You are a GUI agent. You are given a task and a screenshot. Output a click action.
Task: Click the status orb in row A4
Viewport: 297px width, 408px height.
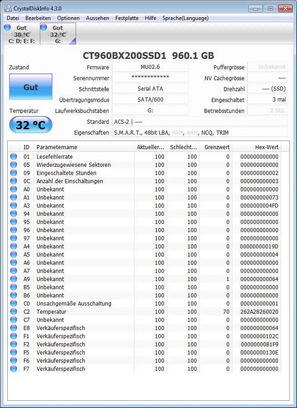pos(14,246)
